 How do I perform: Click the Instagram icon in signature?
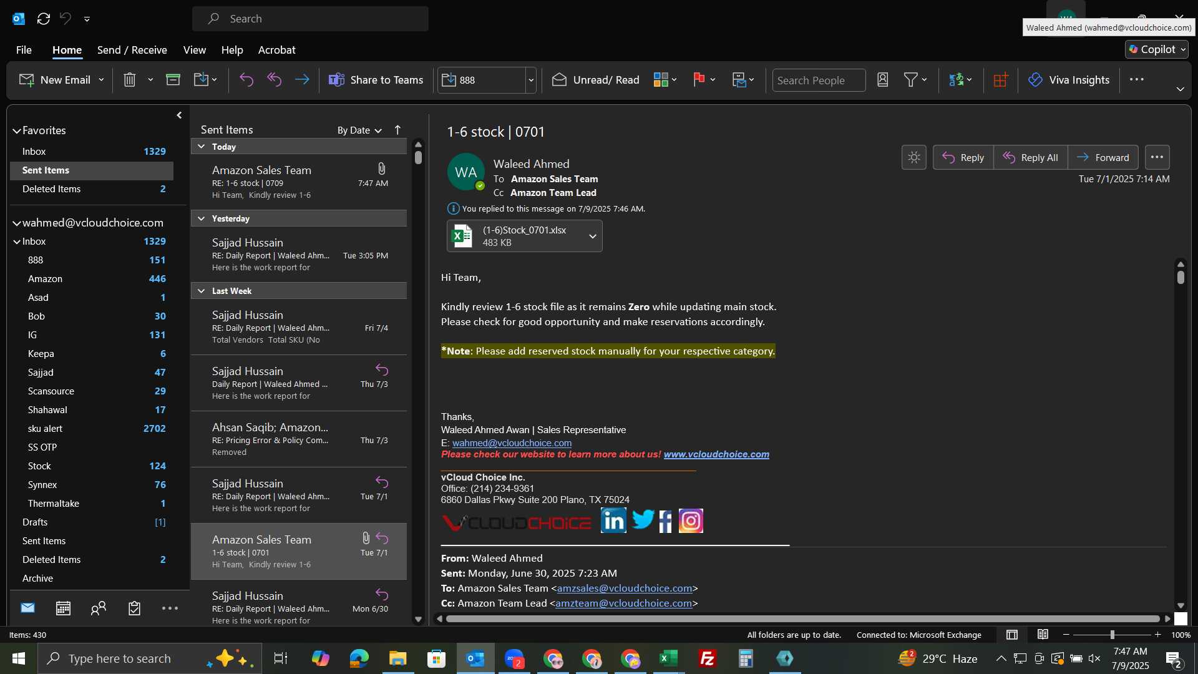pos(691,520)
